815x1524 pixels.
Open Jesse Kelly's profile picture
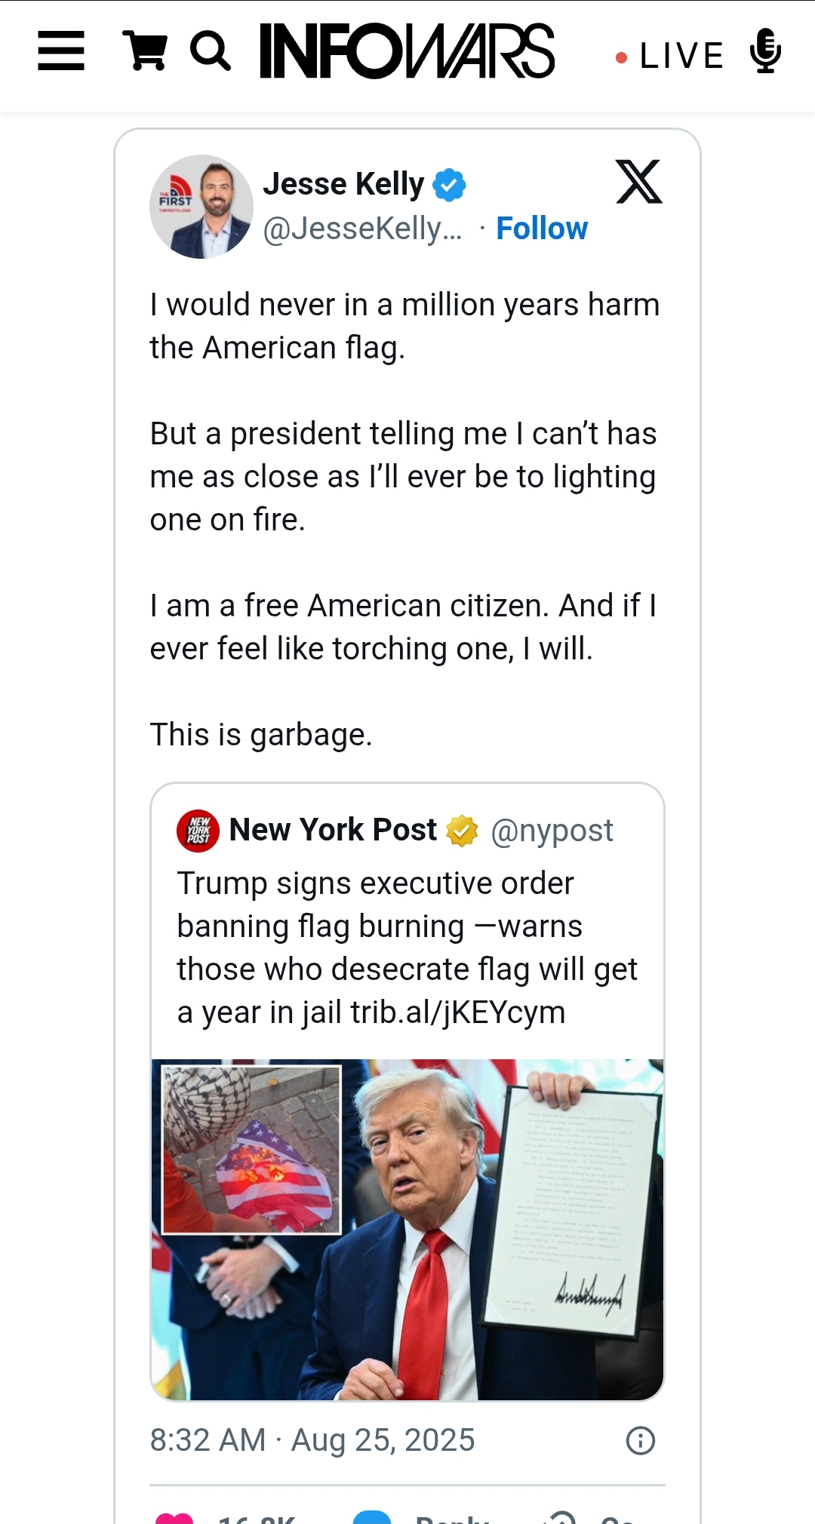click(x=201, y=207)
